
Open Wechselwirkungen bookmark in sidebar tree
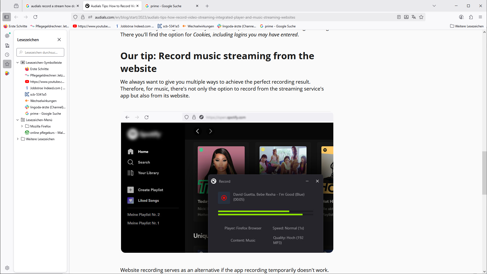click(41, 101)
